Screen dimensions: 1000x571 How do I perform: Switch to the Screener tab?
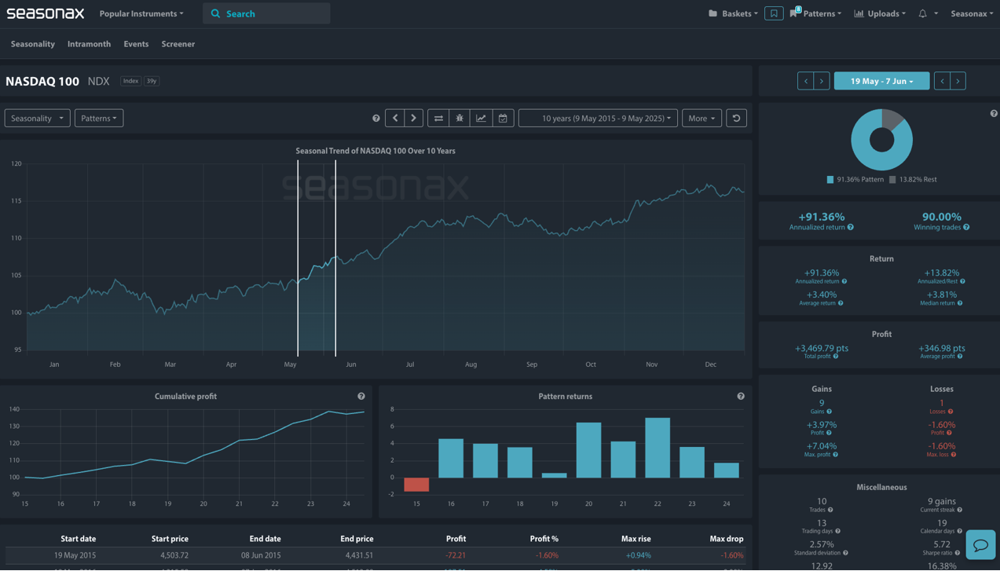pos(178,44)
